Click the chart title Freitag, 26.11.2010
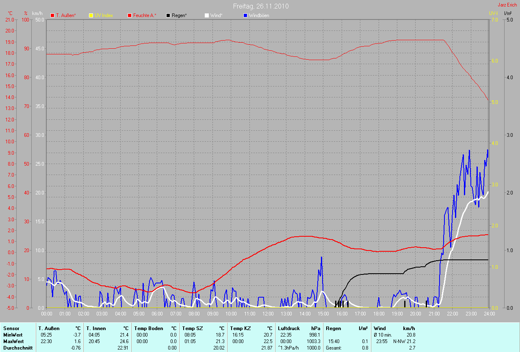520x352 pixels. coord(261,6)
